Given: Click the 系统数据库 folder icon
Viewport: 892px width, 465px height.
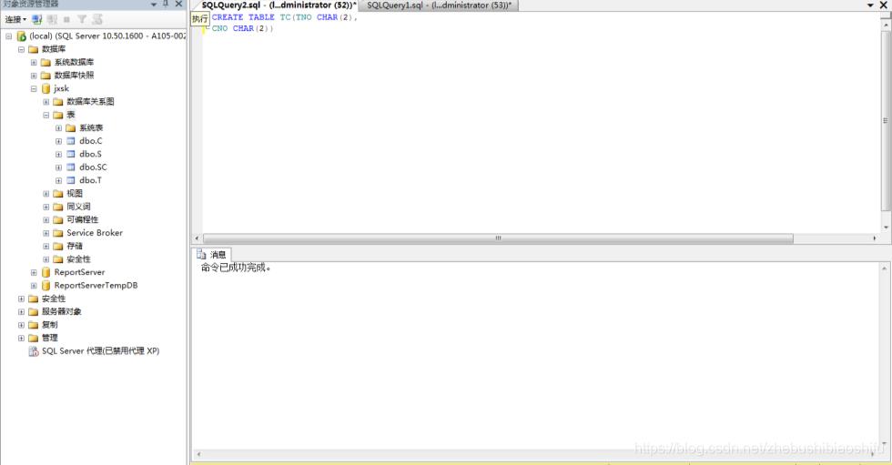Looking at the screenshot, I should click(x=46, y=63).
